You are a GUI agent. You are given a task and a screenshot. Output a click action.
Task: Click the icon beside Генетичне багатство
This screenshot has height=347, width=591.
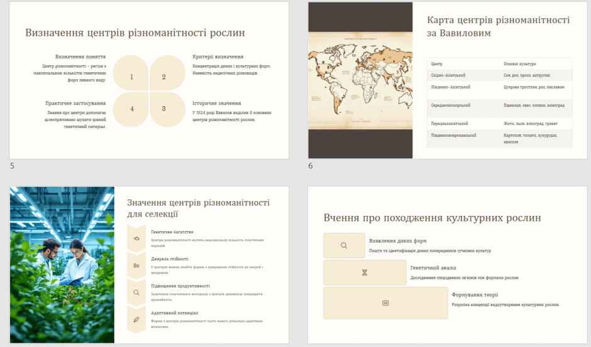(136, 238)
